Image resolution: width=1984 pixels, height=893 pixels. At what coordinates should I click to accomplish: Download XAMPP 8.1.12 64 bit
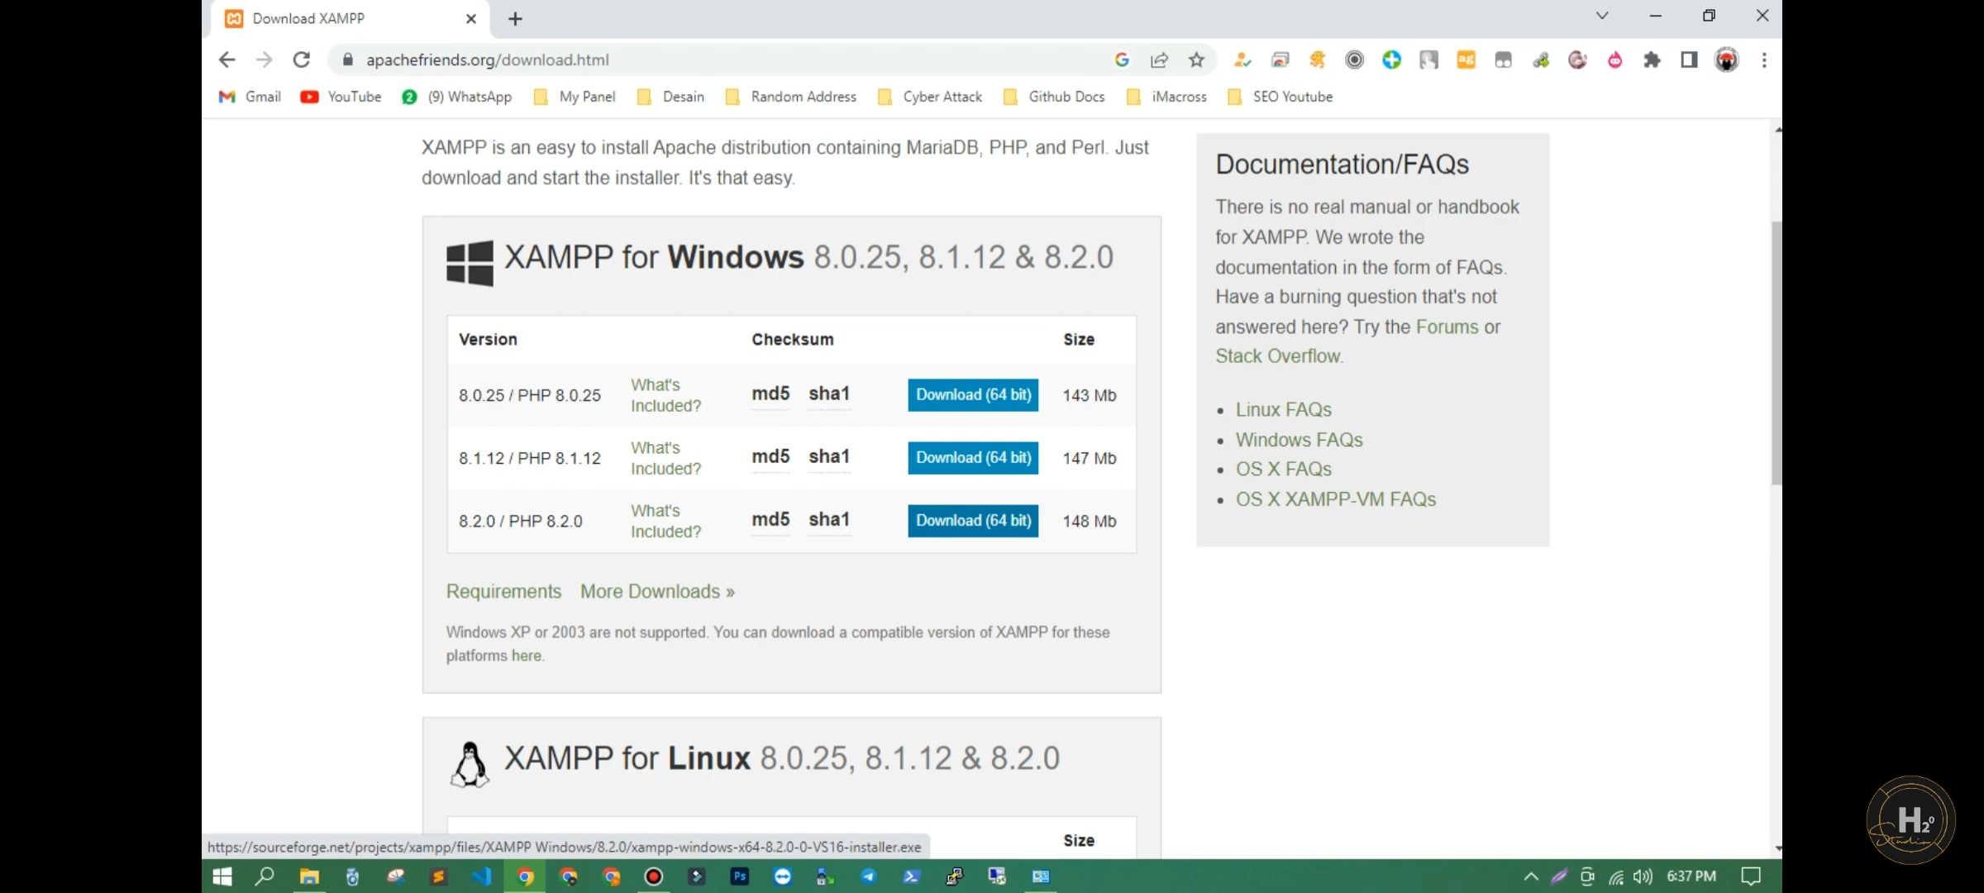(x=973, y=457)
